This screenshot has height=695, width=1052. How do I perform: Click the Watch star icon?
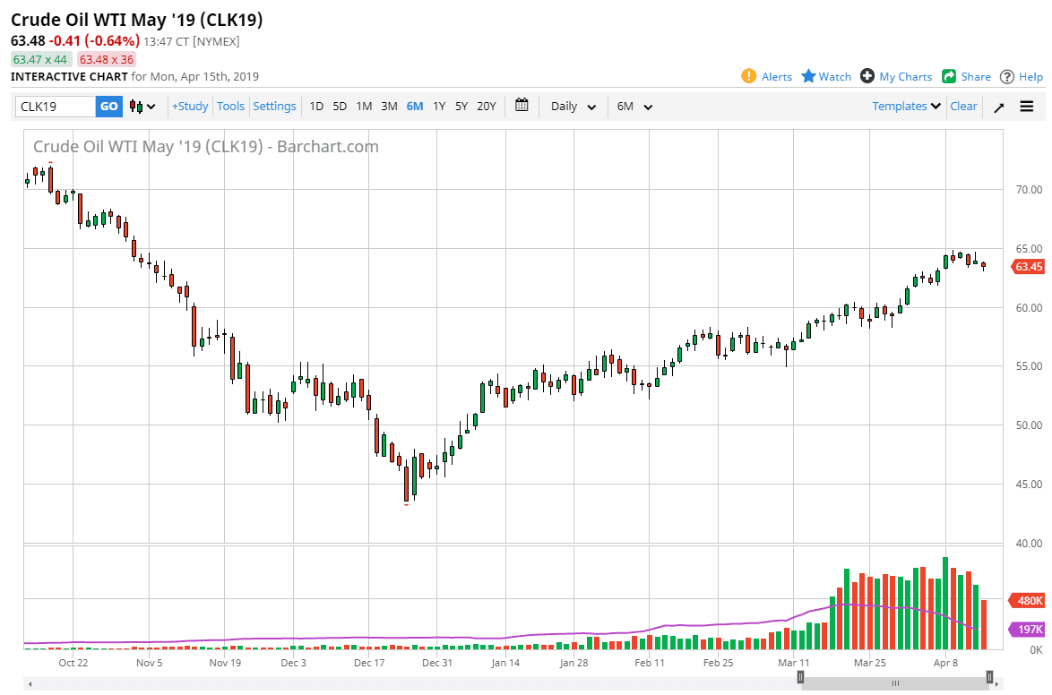point(808,76)
